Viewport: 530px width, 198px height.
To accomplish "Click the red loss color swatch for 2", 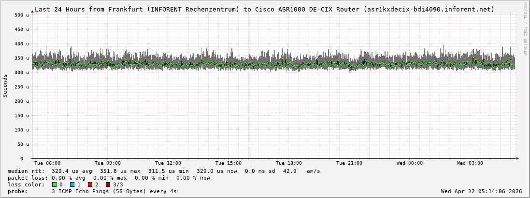I will point(90,184).
